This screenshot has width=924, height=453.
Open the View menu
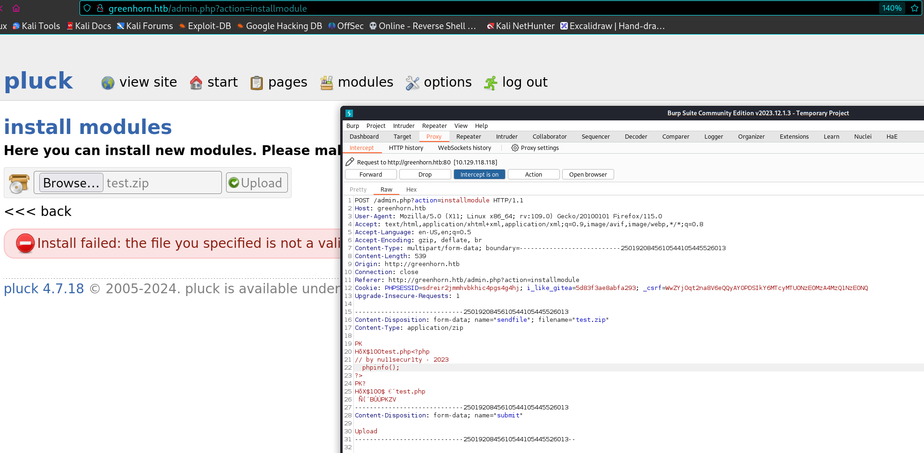461,126
